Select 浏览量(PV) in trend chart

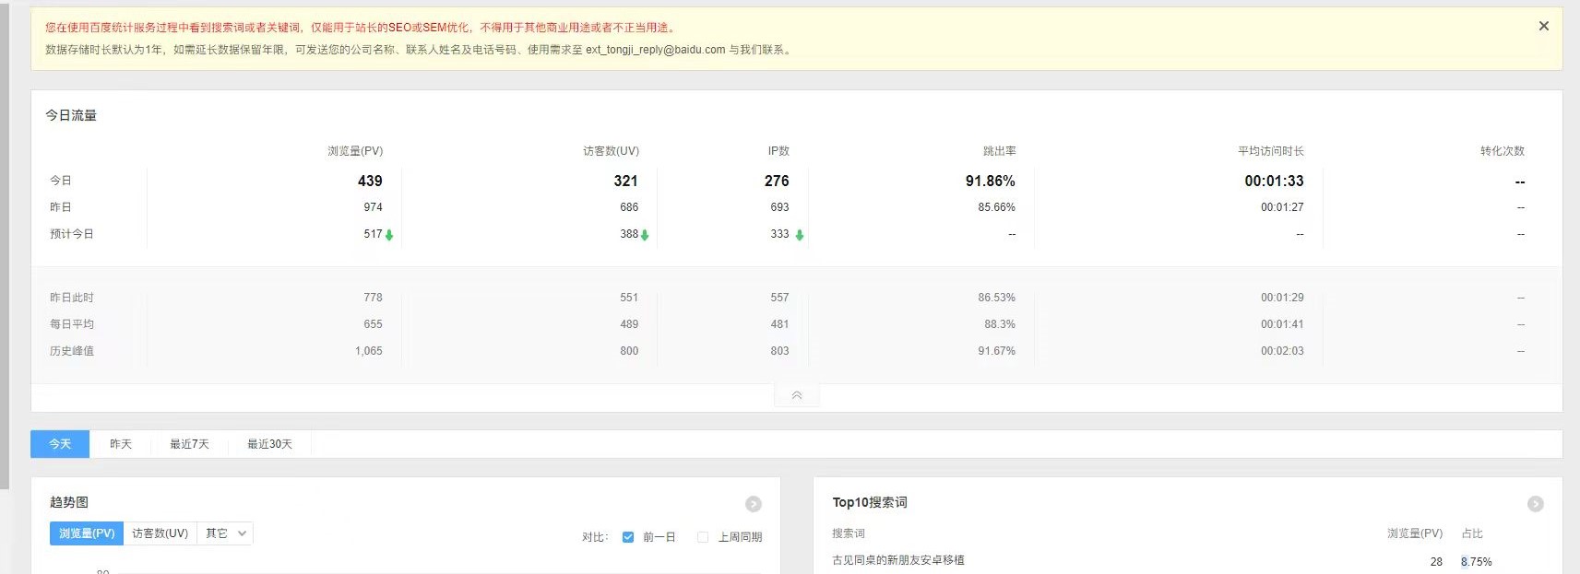(87, 533)
